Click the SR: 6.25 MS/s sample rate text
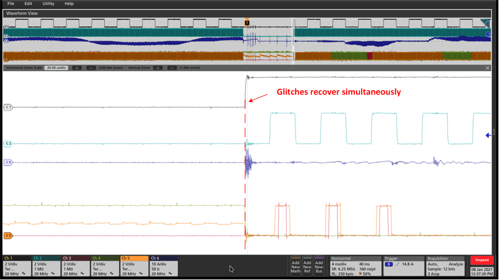 pyautogui.click(x=344, y=269)
